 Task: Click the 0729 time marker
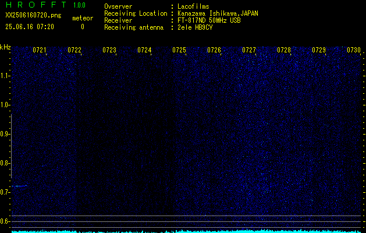[319, 50]
